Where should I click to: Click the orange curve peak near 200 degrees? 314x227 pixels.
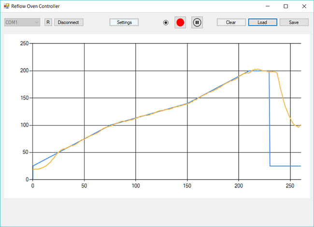(x=257, y=69)
